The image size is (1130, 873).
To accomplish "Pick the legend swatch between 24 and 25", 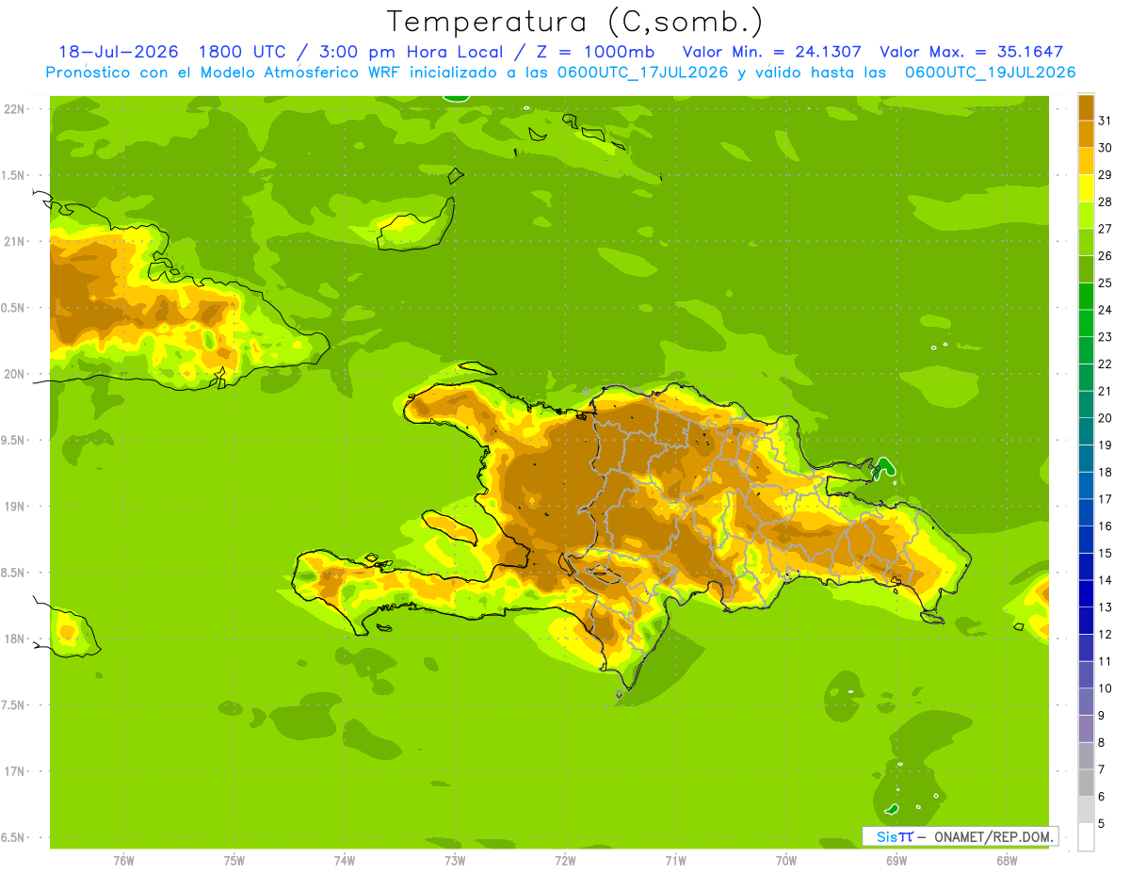I will [x=1086, y=297].
